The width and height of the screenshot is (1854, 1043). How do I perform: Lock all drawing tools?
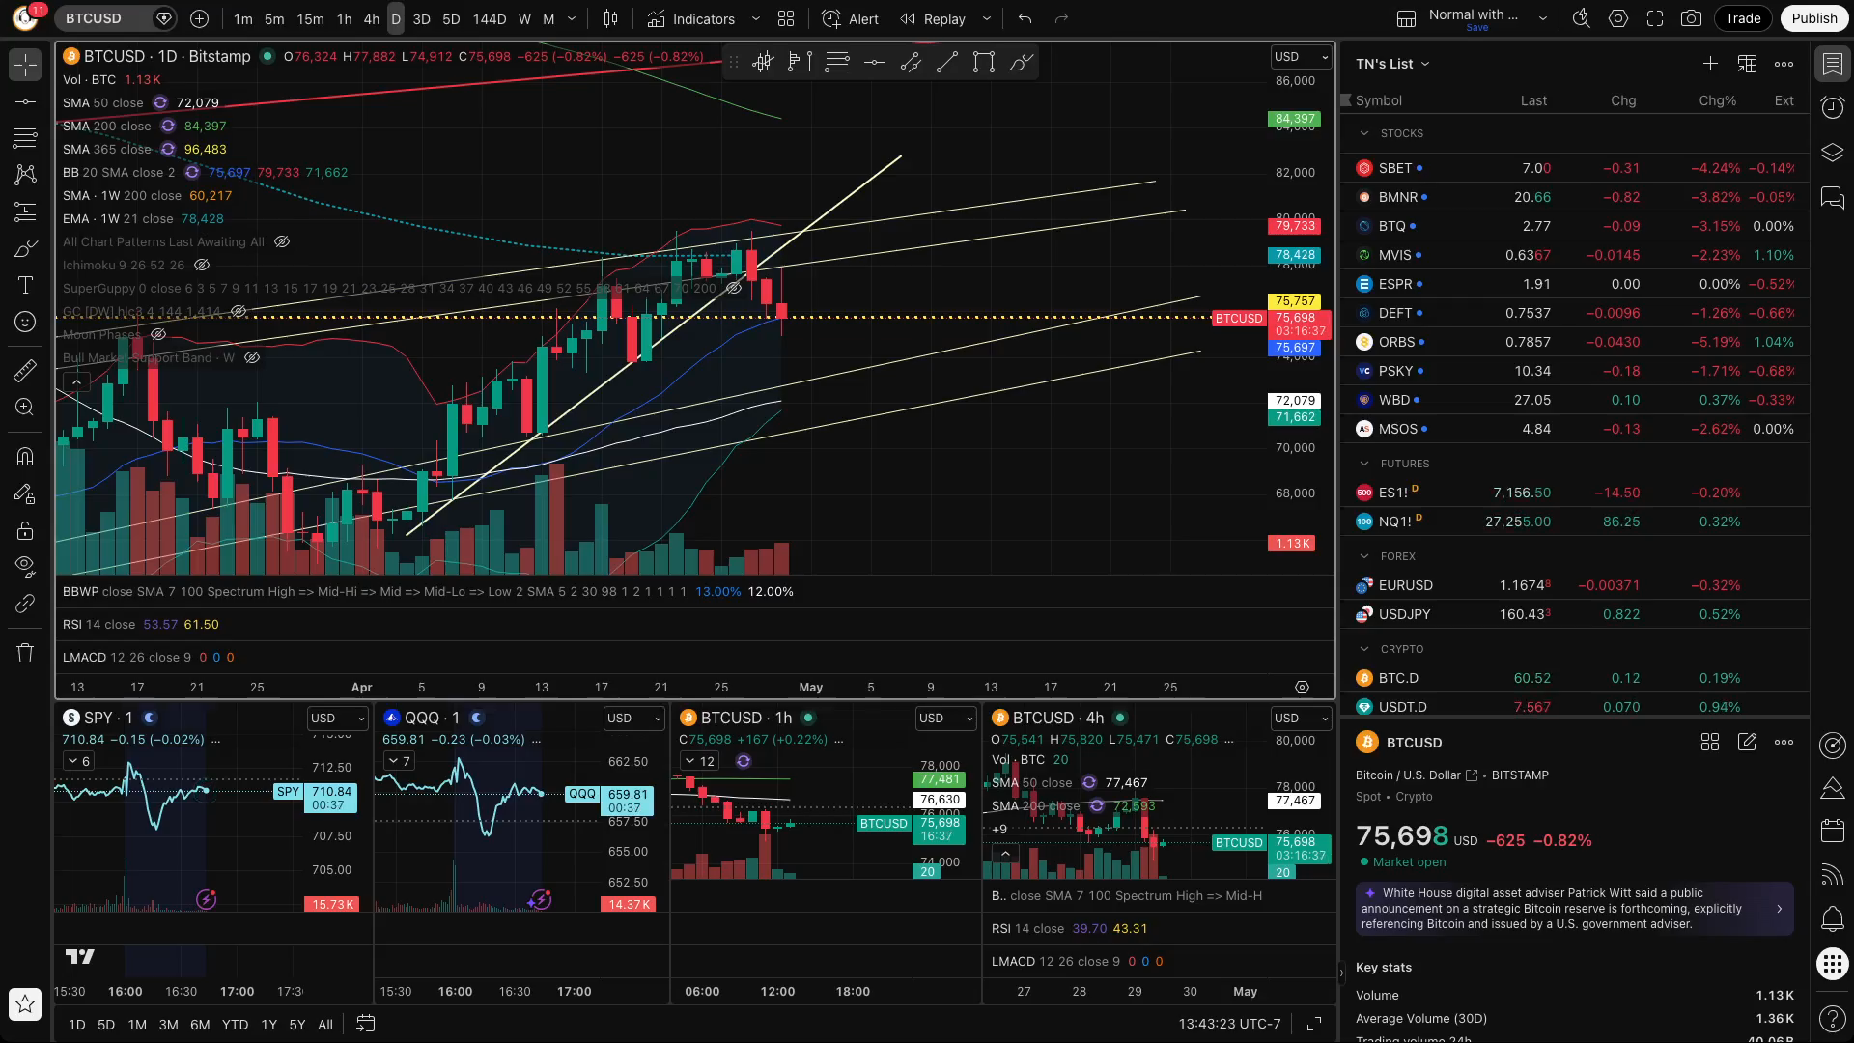click(25, 530)
